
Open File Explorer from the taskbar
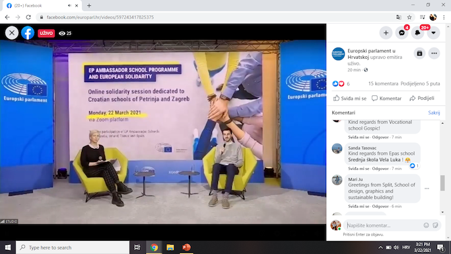coord(170,247)
